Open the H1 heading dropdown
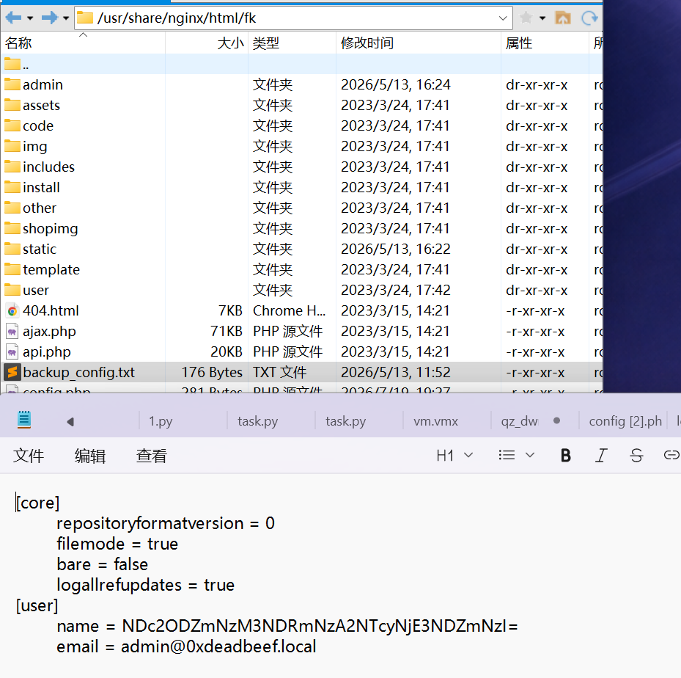This screenshot has height=678, width=681. coord(454,456)
